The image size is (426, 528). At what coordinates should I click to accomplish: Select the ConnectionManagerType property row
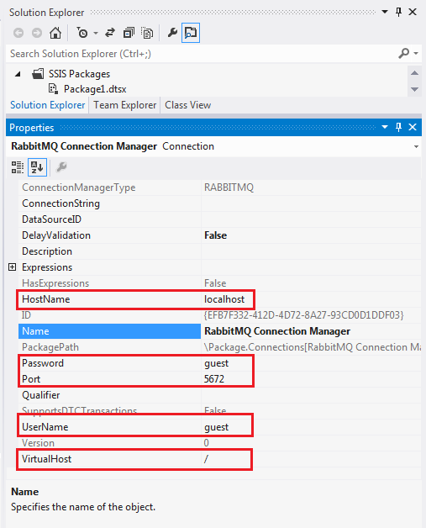[219, 187]
